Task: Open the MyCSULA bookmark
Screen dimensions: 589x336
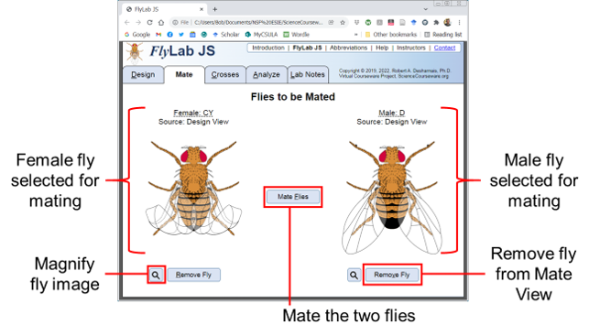Action: point(261,34)
